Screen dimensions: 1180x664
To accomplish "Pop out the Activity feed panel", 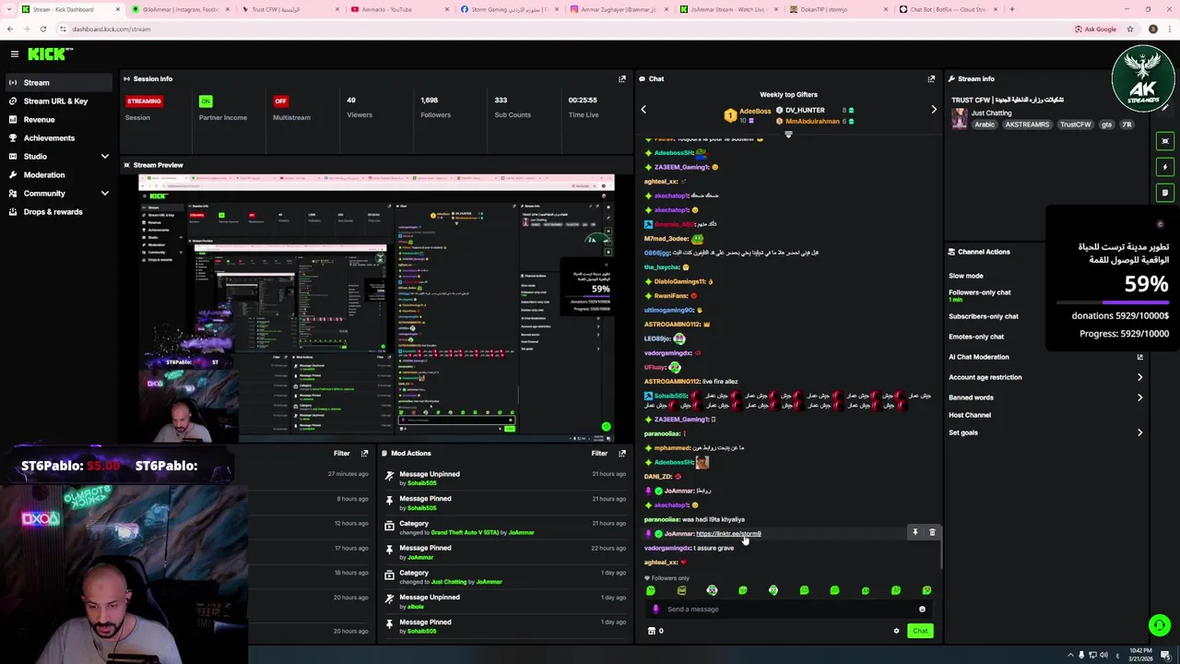I will (364, 453).
